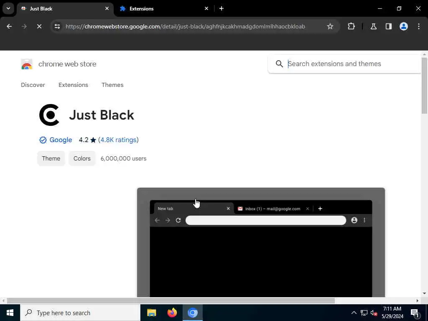View the 4.8K ratings link
428x321 pixels.
(x=118, y=140)
